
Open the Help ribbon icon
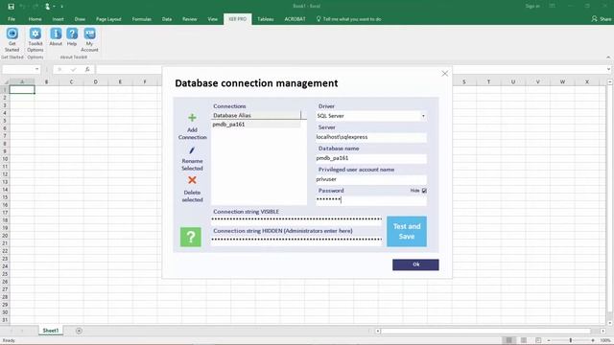[x=72, y=37]
